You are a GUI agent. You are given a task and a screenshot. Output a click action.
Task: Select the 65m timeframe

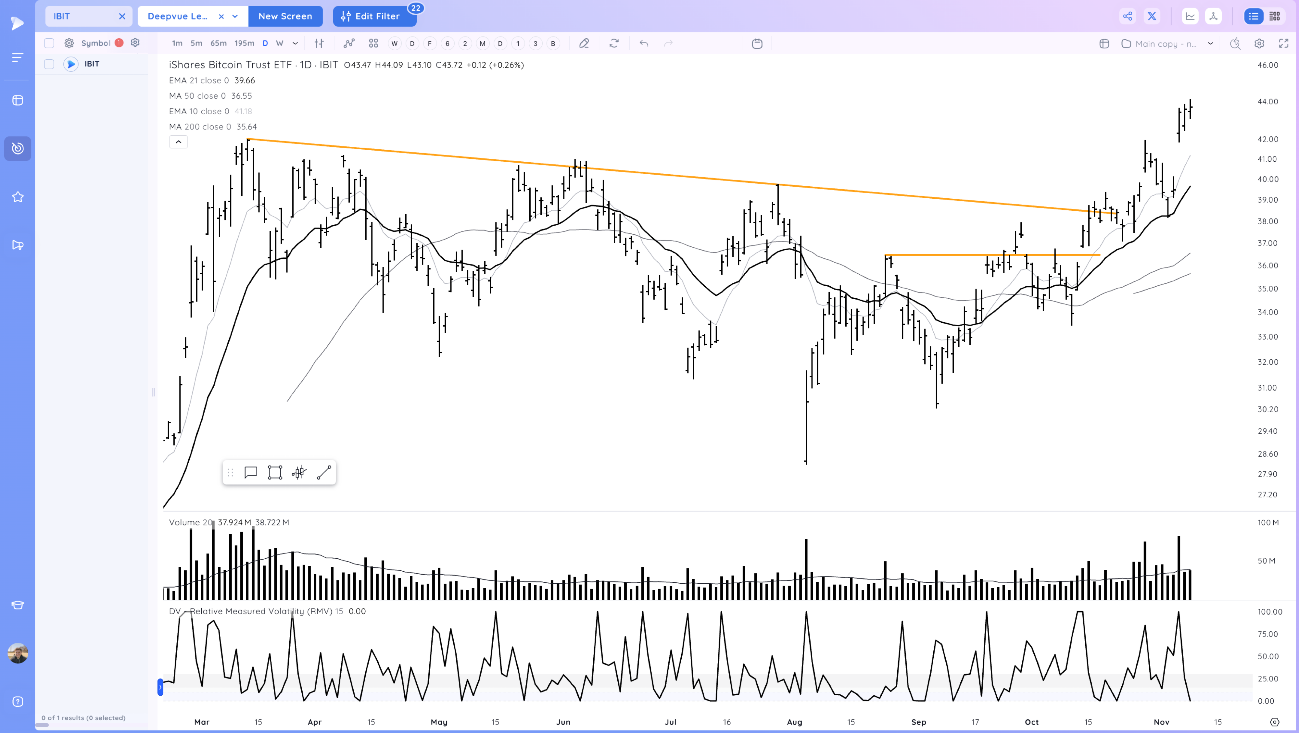[x=218, y=43]
